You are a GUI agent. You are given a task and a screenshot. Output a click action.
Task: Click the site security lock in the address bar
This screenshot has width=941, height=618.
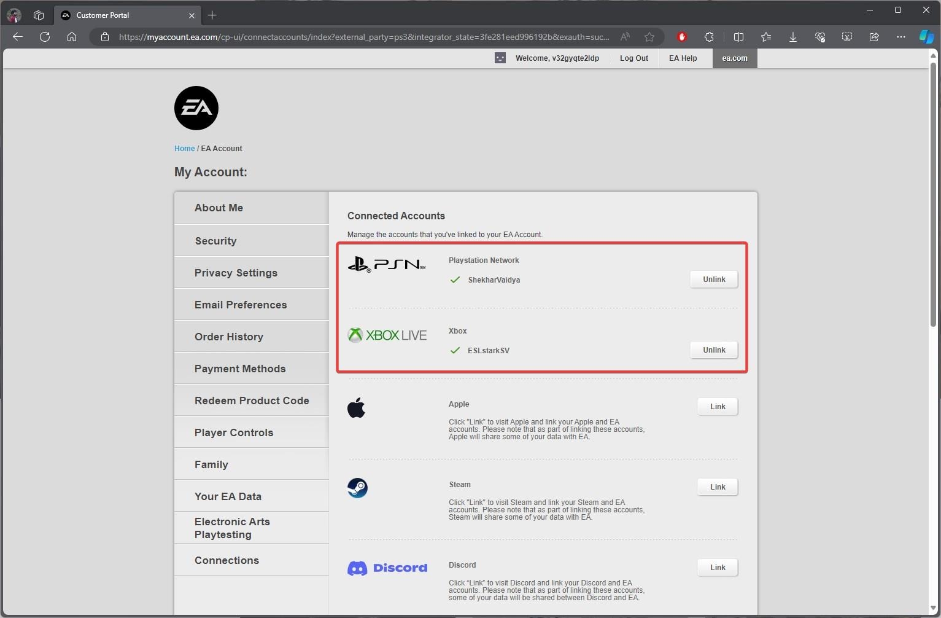tap(105, 37)
